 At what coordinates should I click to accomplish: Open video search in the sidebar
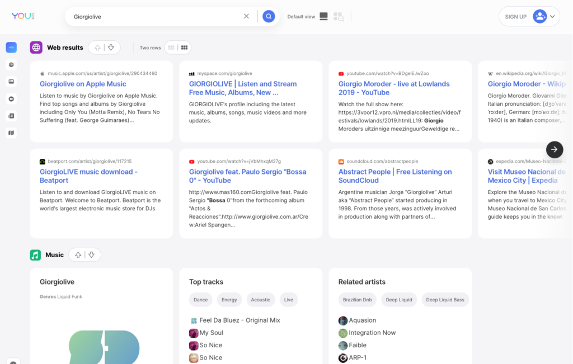(11, 99)
